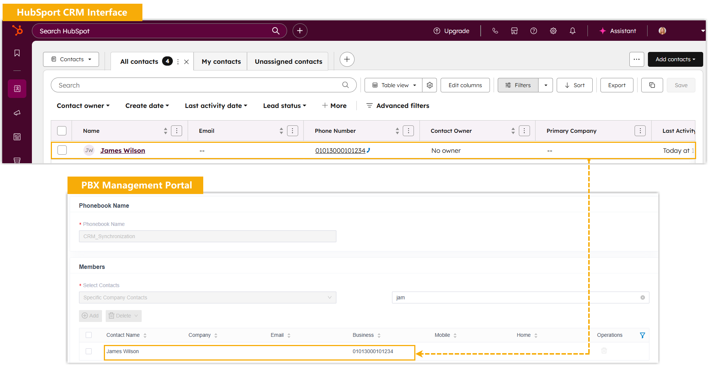The height and width of the screenshot is (365, 708).
Task: Click the Export button
Action: (x=616, y=85)
